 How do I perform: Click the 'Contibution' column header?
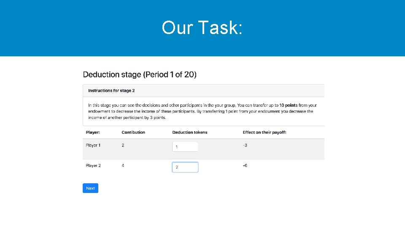(x=133, y=132)
